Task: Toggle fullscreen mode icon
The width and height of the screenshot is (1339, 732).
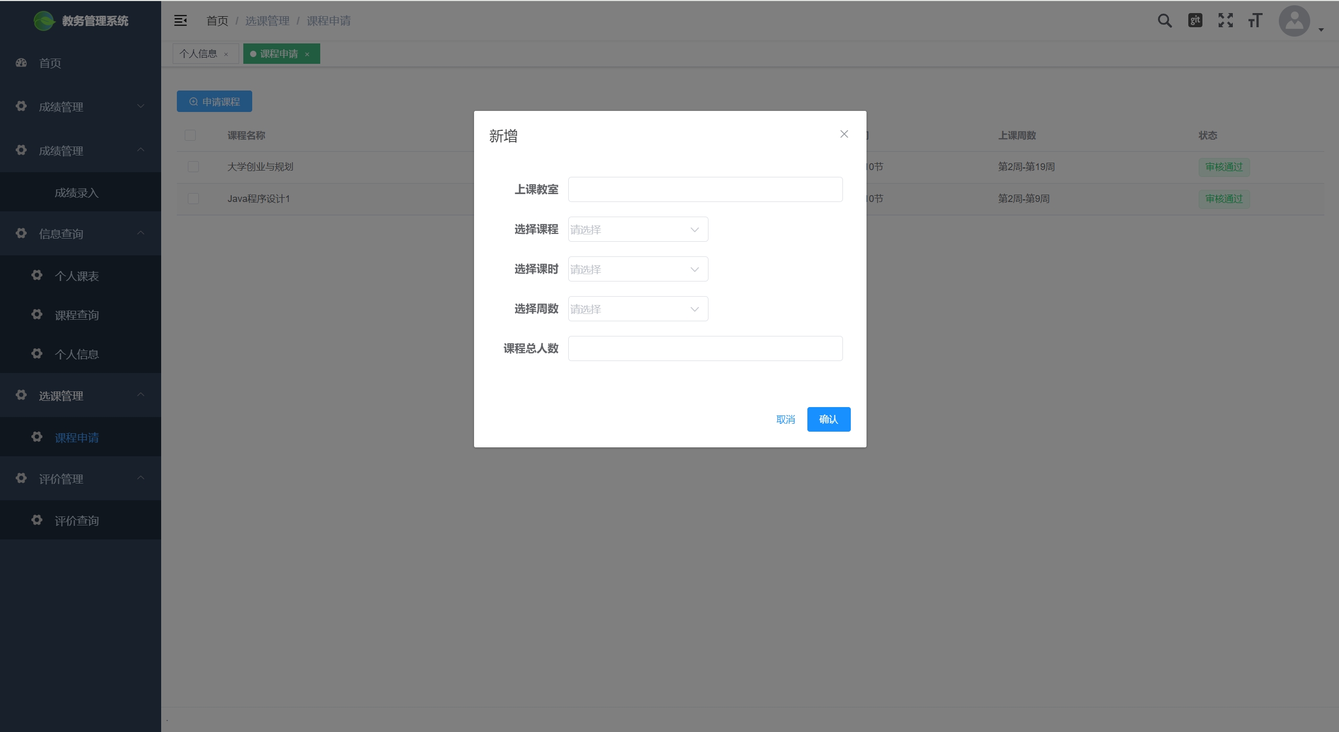Action: (1225, 20)
